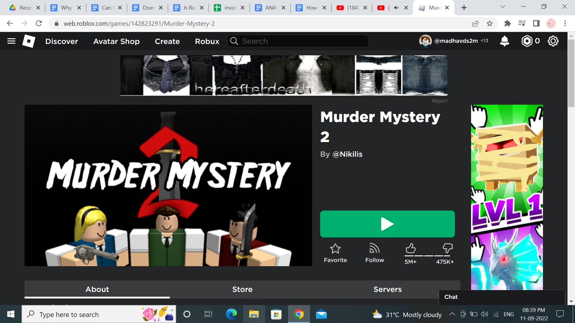Open the weather widget showing 31°C
This screenshot has width=575, height=323.
[407, 315]
